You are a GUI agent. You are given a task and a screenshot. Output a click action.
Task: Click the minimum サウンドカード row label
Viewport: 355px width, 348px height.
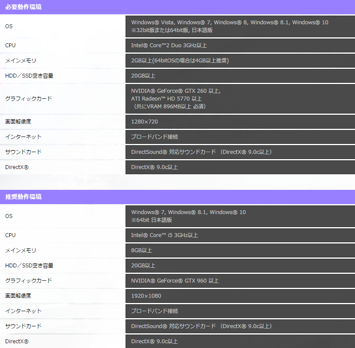(x=23, y=152)
